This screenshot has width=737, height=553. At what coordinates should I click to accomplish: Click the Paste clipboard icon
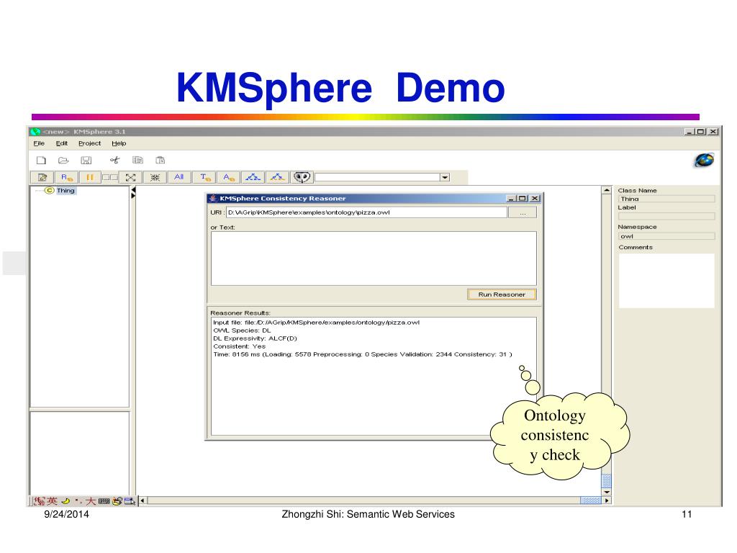[x=160, y=161]
